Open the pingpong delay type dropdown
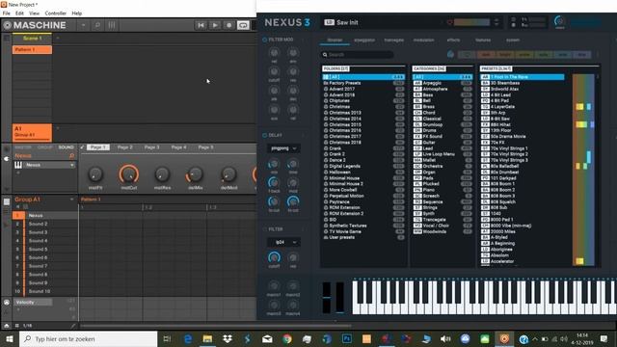The width and height of the screenshot is (617, 347). (283, 148)
